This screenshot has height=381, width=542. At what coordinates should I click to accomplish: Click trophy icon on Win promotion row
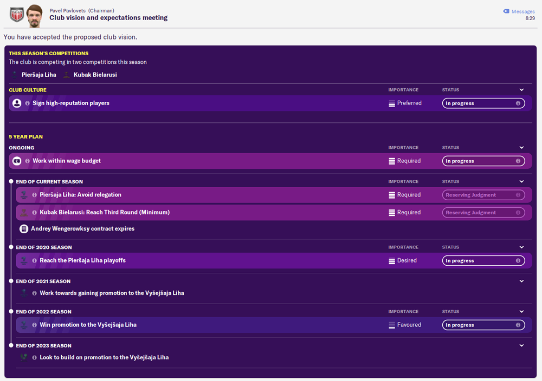(24, 325)
